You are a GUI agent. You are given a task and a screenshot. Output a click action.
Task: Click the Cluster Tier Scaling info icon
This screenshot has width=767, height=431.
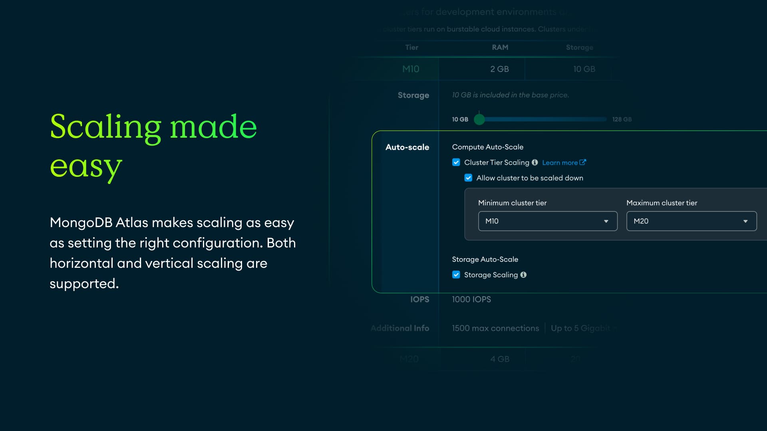click(x=535, y=162)
